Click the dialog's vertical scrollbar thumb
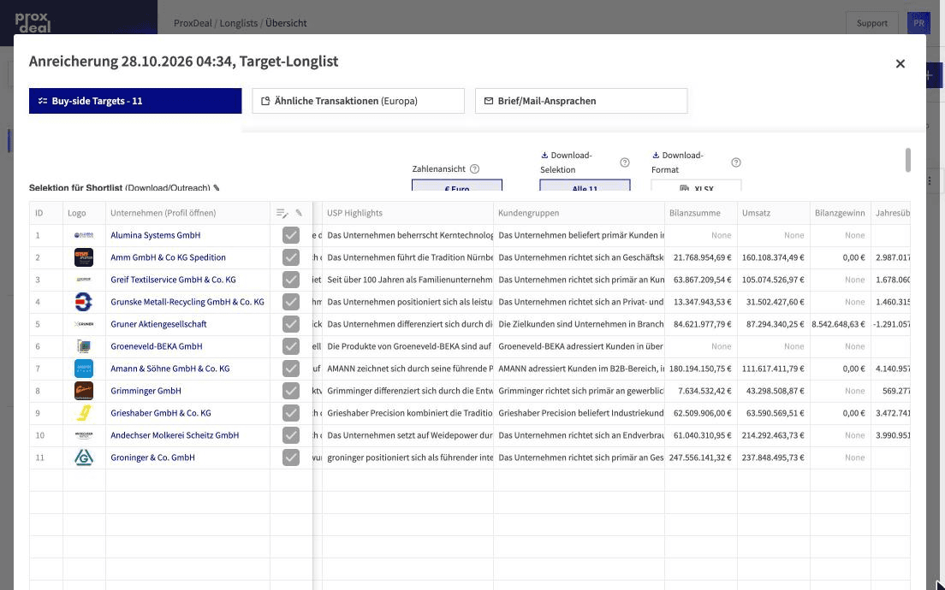This screenshot has height=590, width=945. pyautogui.click(x=907, y=160)
